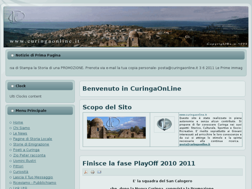
Task: Click the scrolling news ticker text
Action: 126,68
